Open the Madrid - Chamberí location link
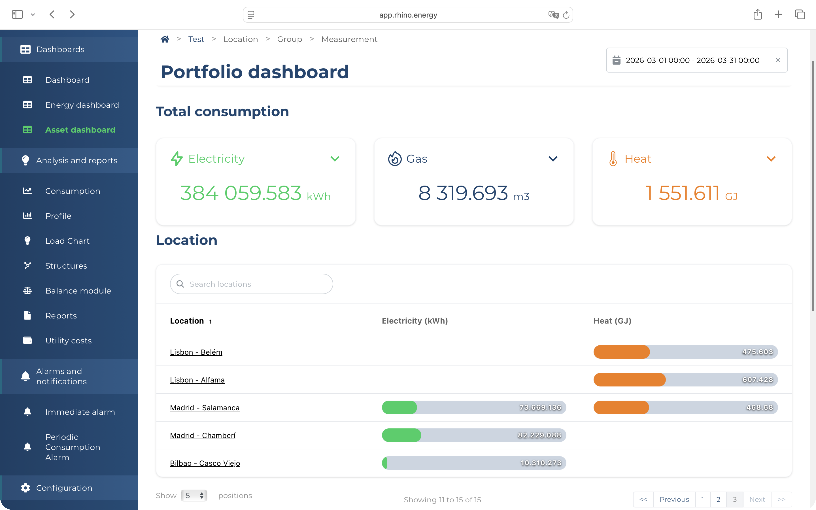 203,435
